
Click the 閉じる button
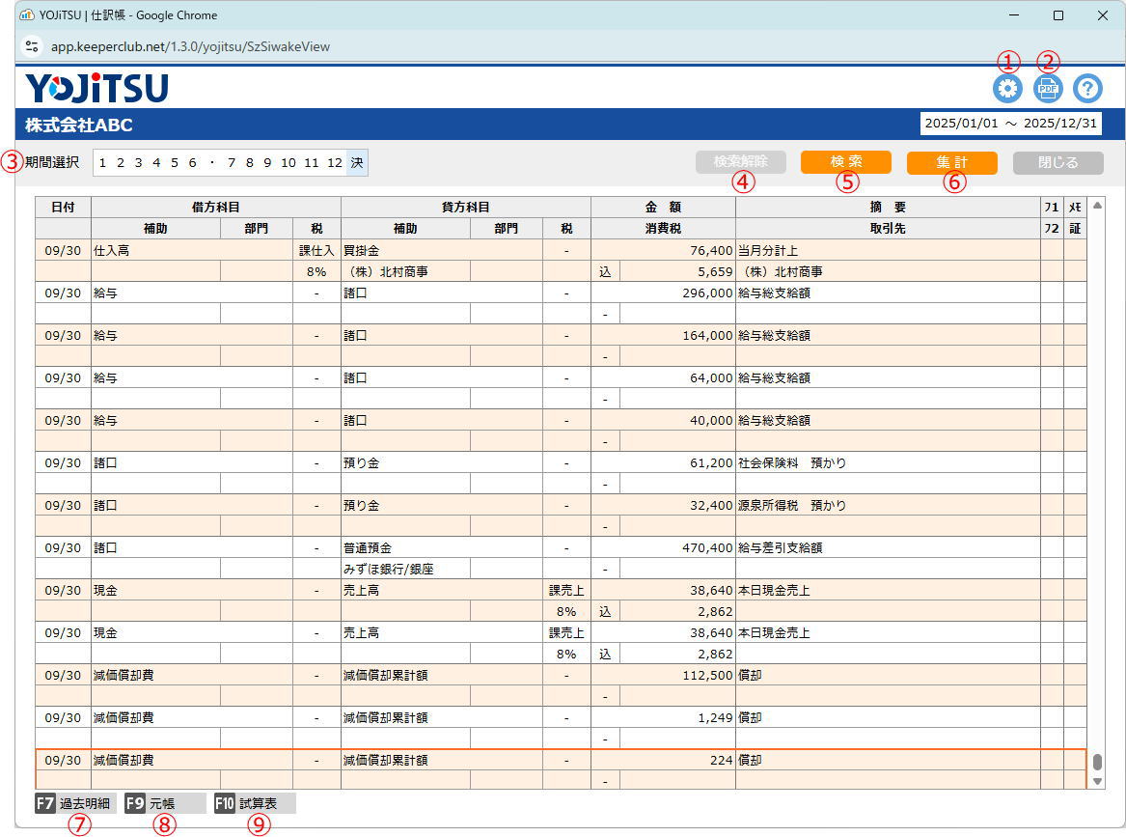[x=1057, y=162]
